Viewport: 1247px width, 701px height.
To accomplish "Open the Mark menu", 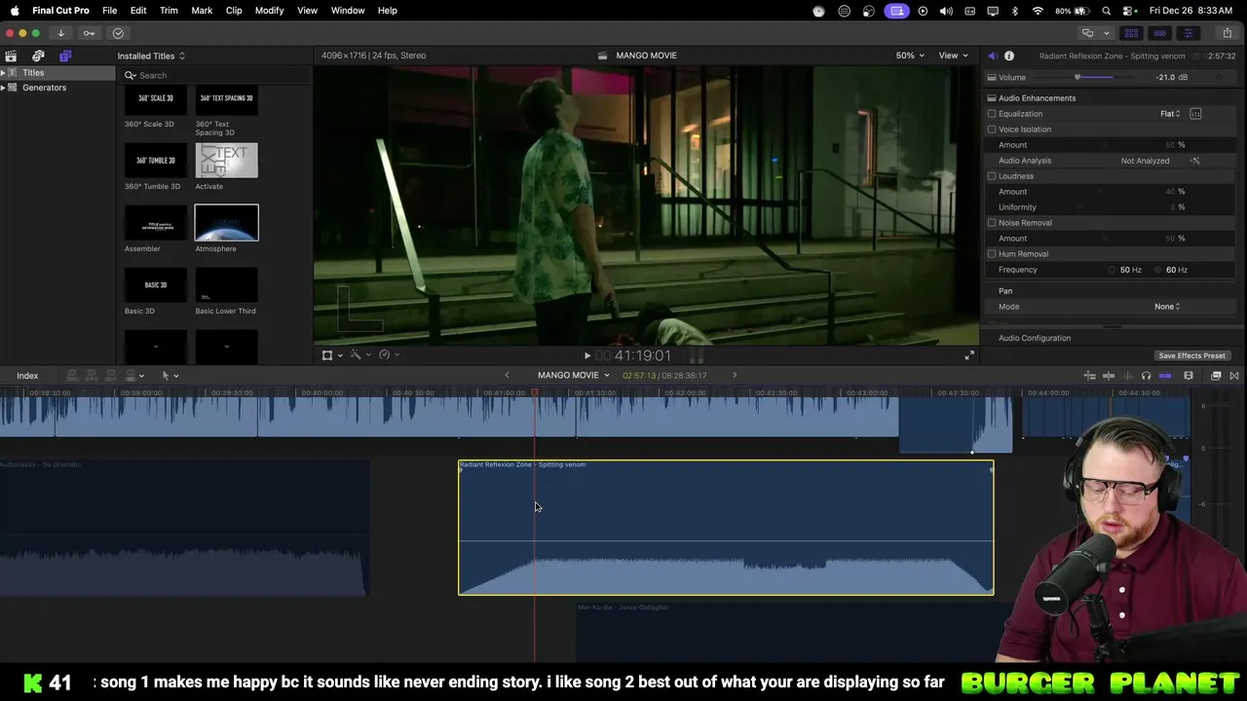I will pyautogui.click(x=202, y=11).
